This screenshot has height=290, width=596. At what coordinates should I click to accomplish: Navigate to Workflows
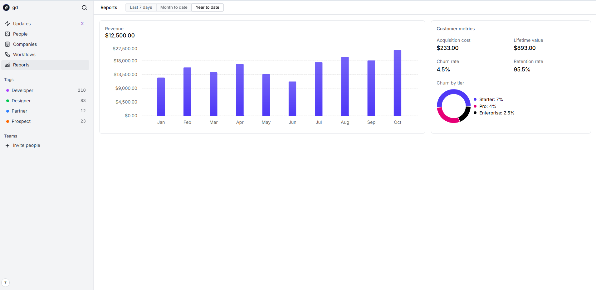[45, 55]
